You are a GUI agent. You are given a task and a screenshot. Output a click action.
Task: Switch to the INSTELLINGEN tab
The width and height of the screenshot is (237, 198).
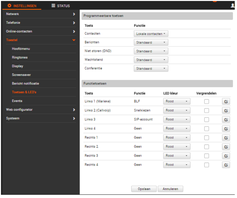(x=22, y=6)
